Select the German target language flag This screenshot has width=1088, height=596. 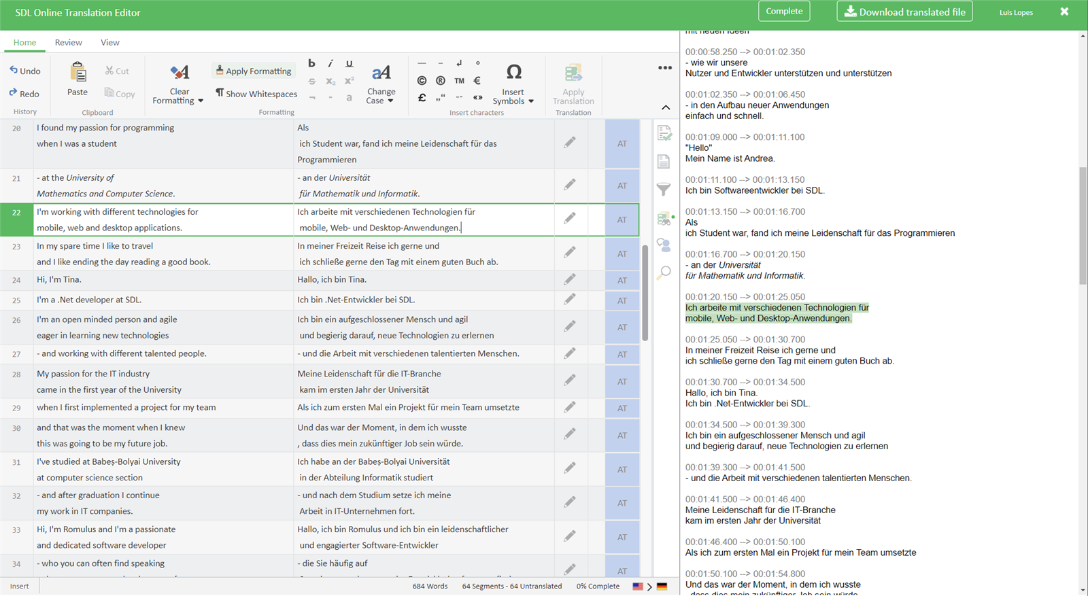tap(662, 586)
